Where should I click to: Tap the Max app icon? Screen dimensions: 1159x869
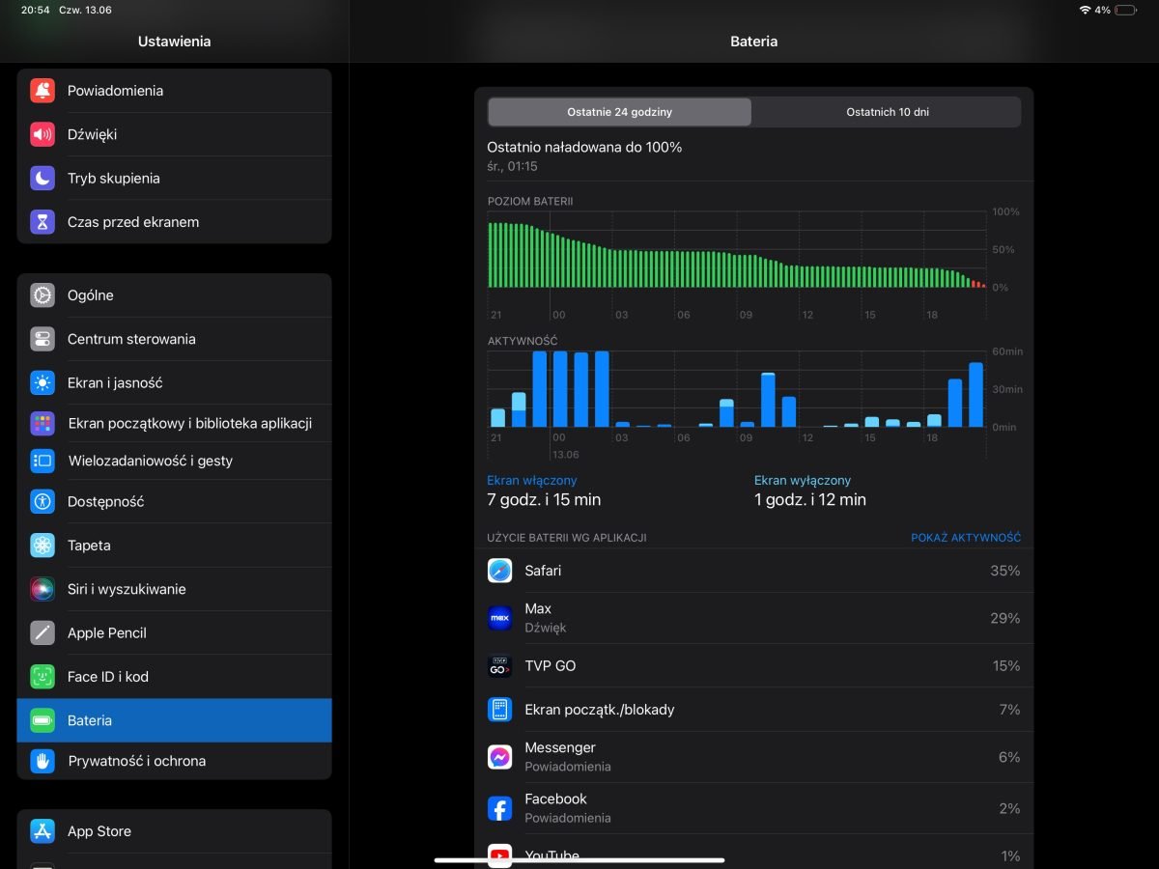click(x=499, y=618)
